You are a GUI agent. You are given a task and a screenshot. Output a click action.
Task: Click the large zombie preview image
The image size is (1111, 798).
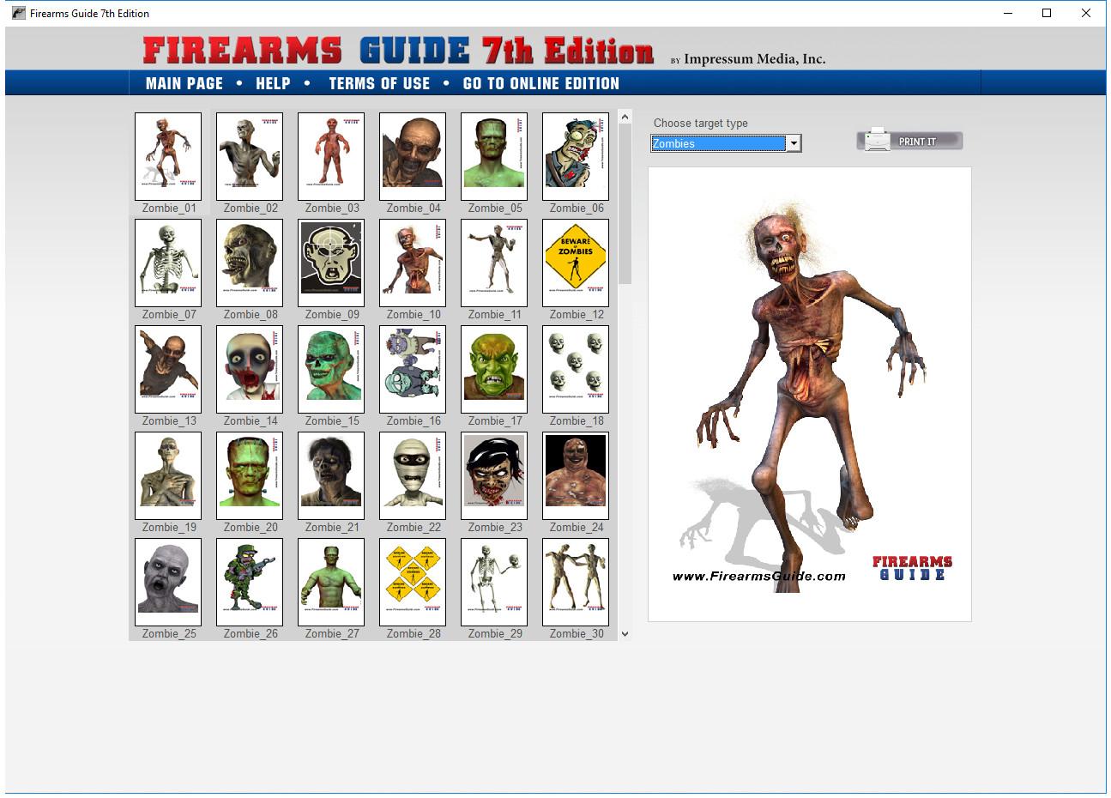pos(809,394)
